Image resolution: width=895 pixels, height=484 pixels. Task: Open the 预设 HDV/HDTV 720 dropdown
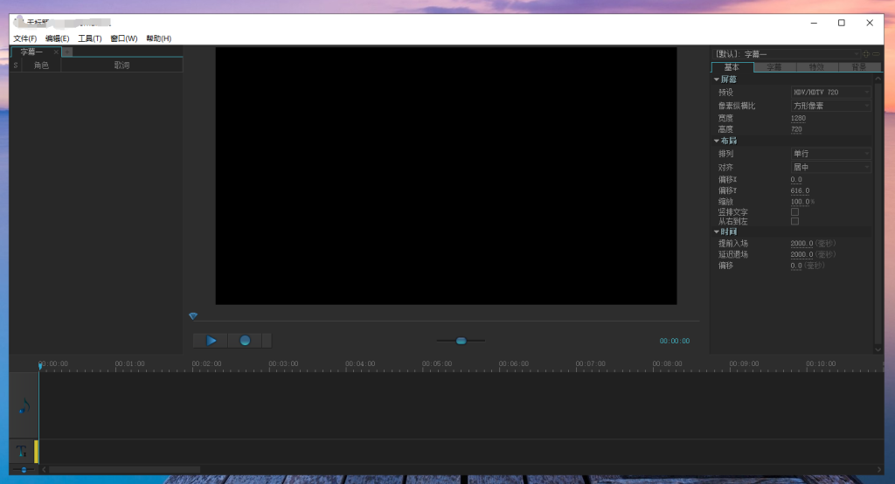point(830,92)
